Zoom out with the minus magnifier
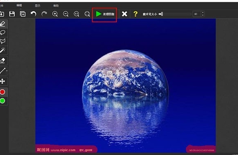The width and height of the screenshot is (238, 155). coord(66,14)
